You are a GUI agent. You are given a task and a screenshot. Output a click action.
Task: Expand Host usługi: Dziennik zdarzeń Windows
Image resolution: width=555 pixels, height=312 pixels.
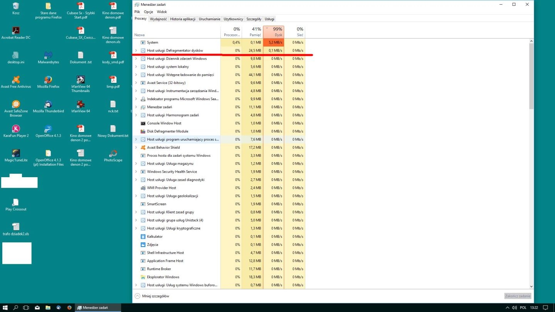tap(136, 59)
